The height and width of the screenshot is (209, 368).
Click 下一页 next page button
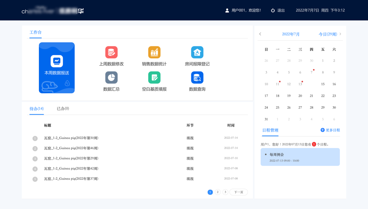[239, 192]
